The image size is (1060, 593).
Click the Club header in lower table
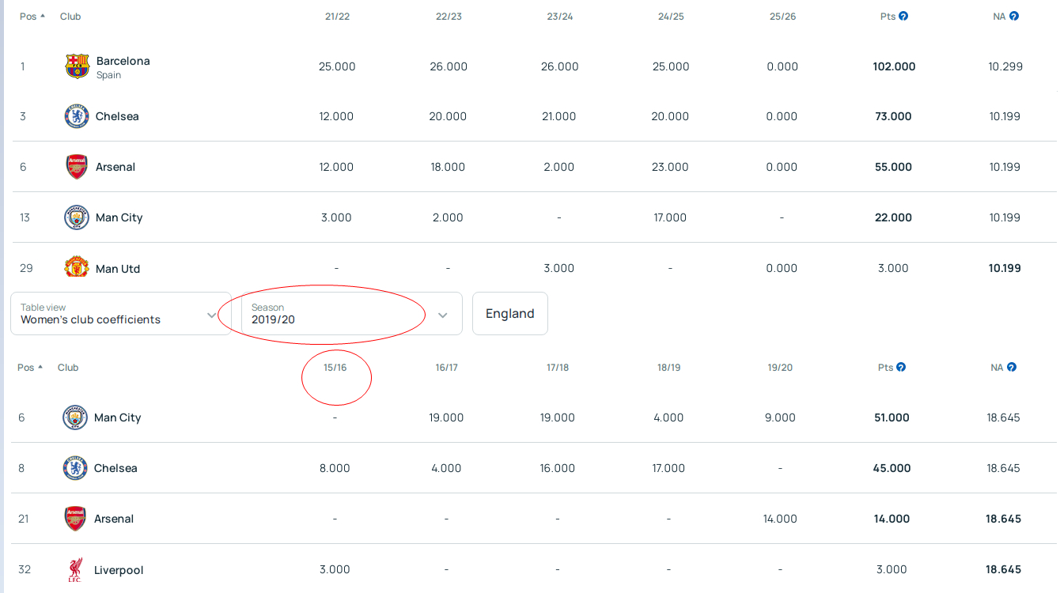click(x=68, y=368)
